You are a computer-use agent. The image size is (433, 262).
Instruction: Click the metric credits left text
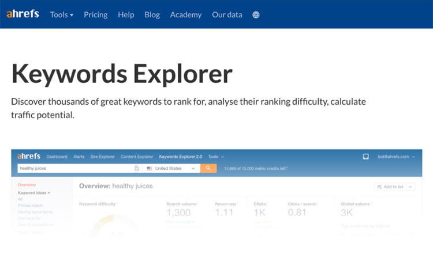pos(255,168)
